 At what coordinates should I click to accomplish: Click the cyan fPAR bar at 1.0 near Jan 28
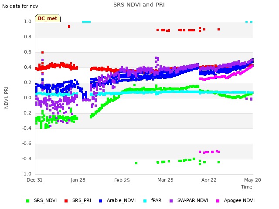pos(86,22)
